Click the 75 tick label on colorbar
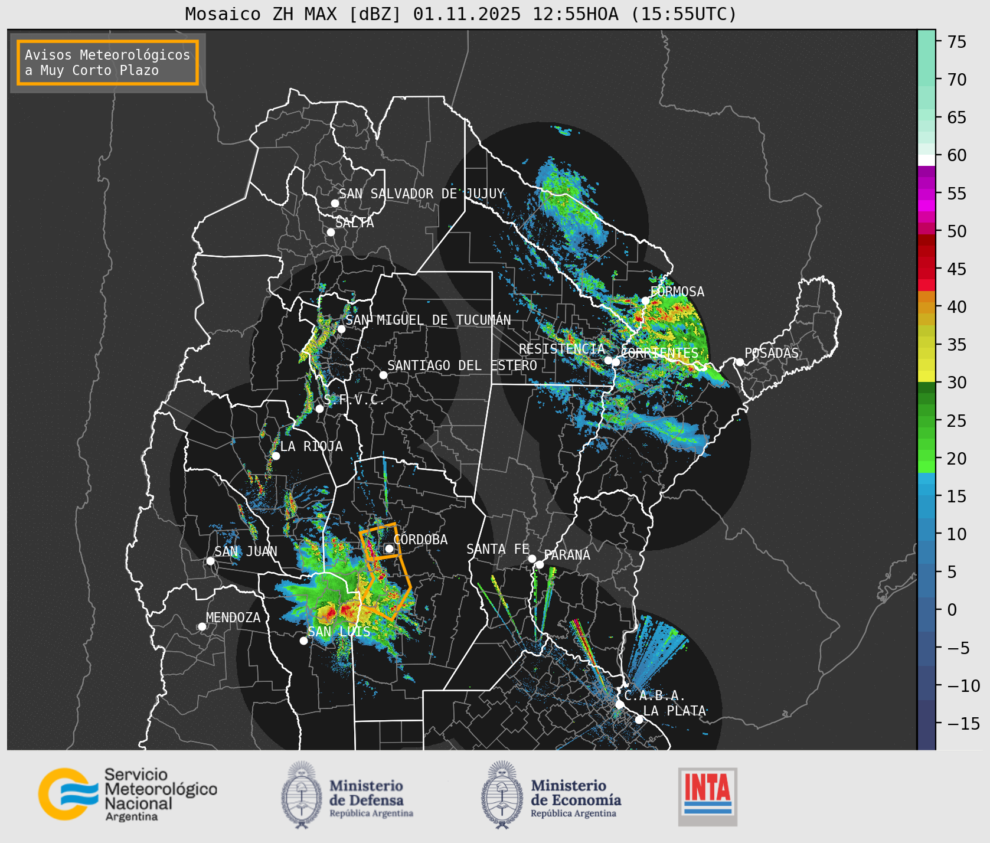This screenshot has width=990, height=843. click(x=957, y=41)
